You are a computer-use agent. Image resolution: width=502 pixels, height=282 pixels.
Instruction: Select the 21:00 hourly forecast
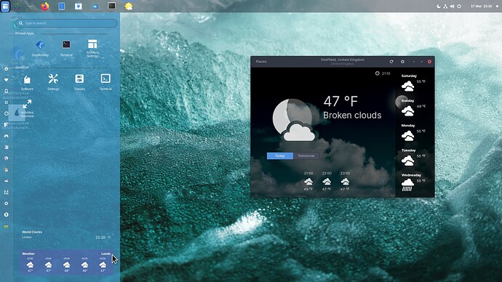[x=308, y=181]
